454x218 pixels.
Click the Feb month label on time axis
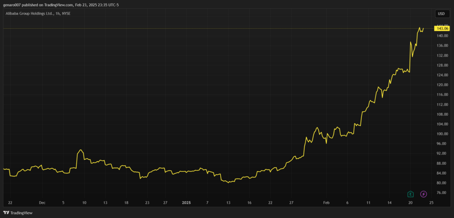click(326, 202)
